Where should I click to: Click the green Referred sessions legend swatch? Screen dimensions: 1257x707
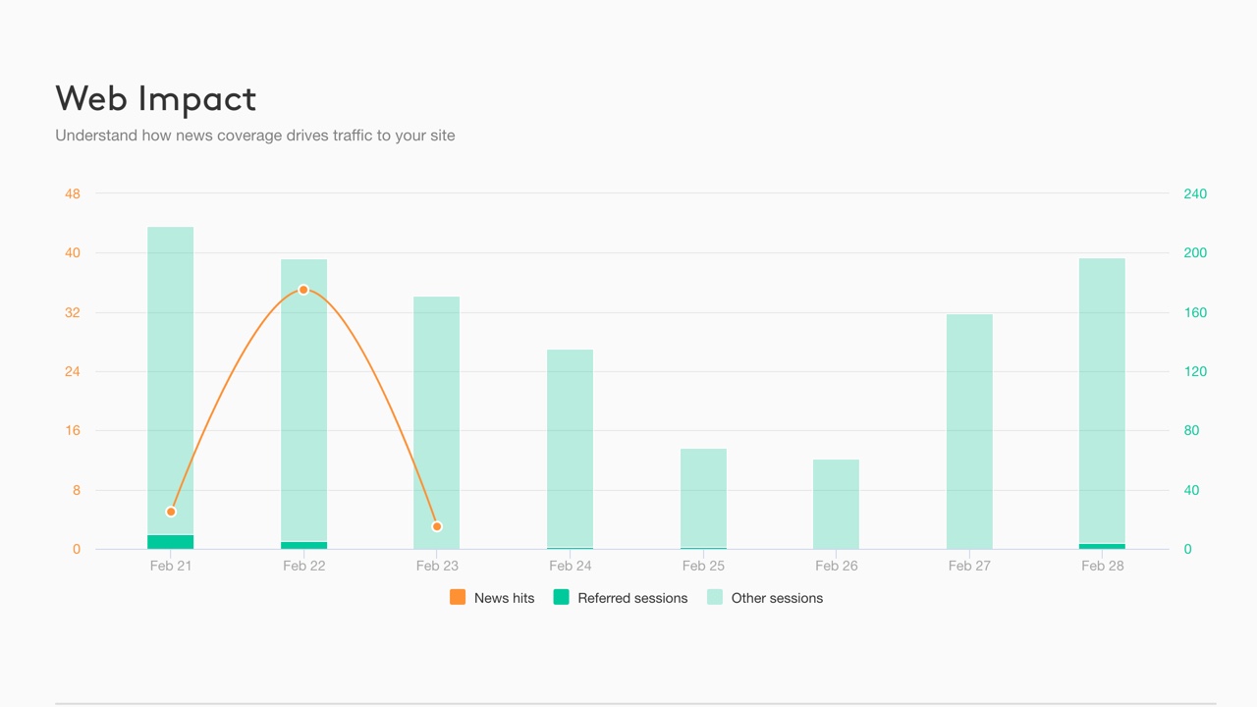[x=562, y=597]
